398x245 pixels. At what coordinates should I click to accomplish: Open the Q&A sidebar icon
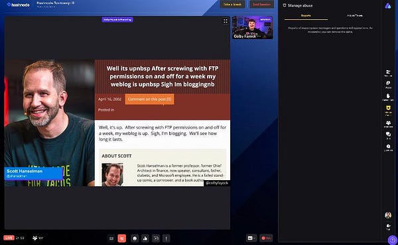click(388, 148)
